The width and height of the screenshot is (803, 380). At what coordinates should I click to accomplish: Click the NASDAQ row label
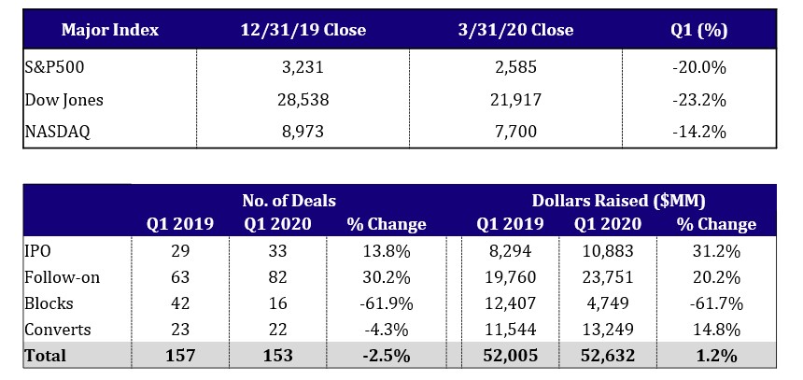tap(59, 133)
